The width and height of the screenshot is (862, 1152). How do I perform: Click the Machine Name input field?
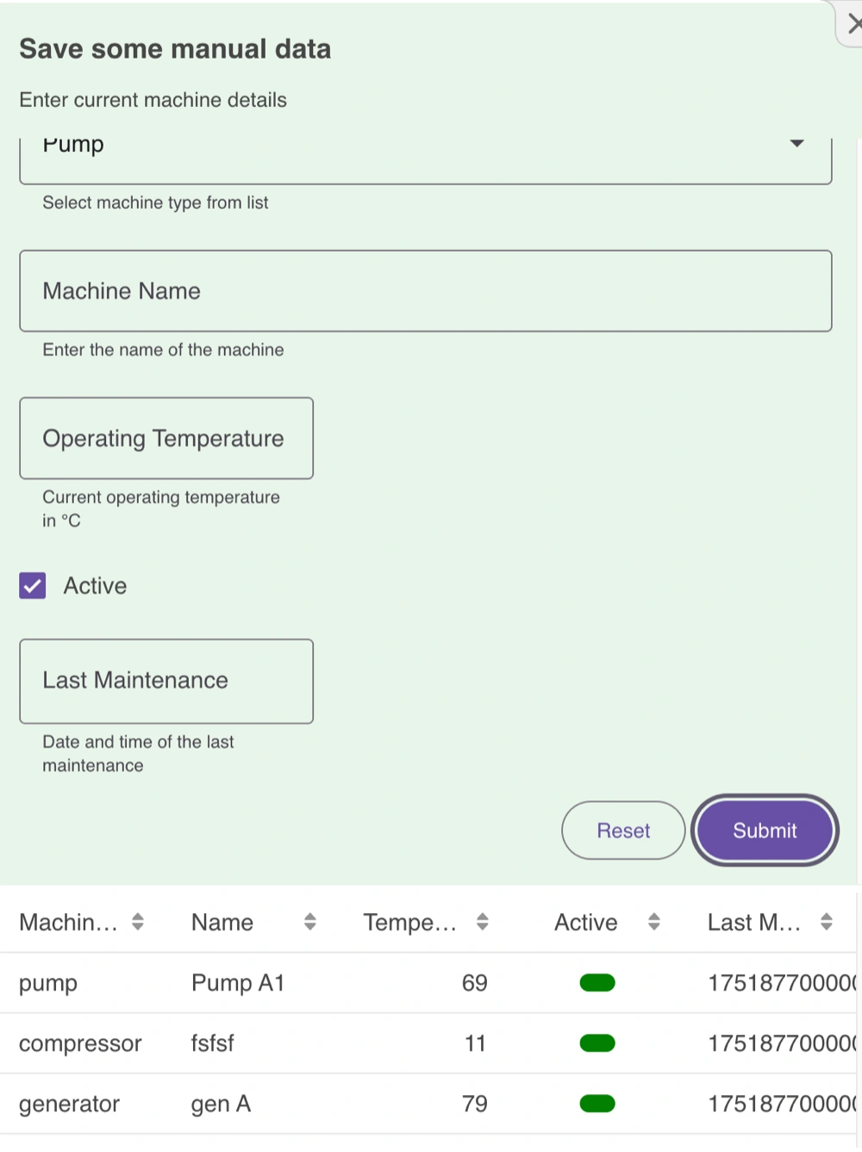click(x=425, y=291)
